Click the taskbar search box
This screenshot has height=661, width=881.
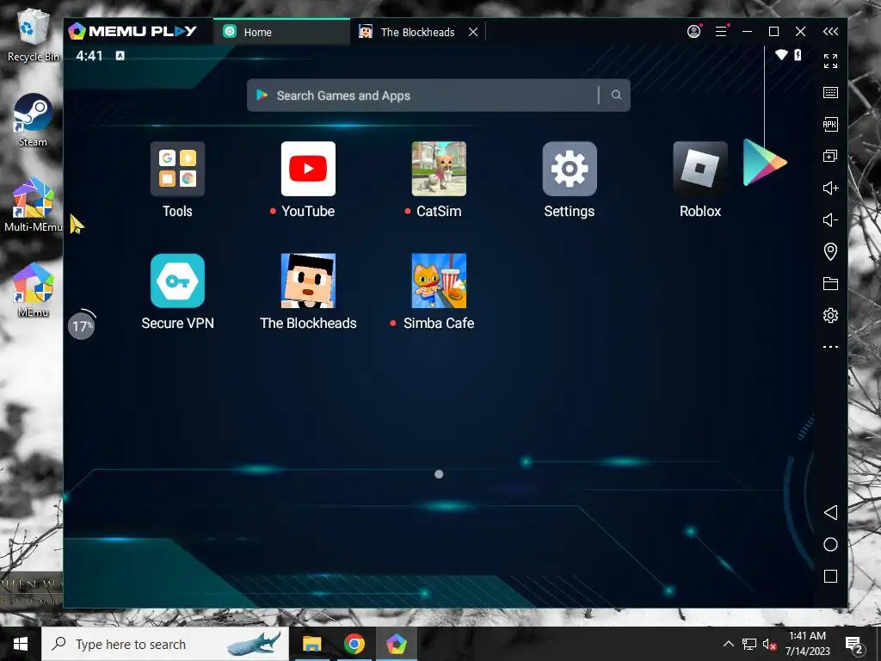point(165,644)
